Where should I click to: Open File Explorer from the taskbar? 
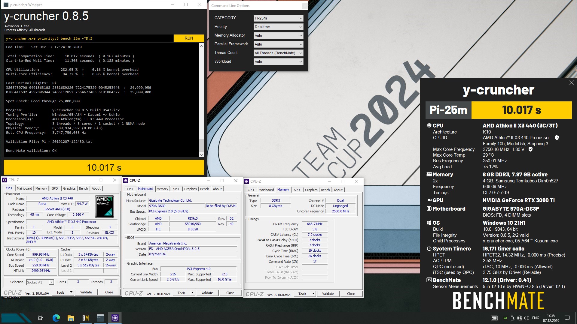(x=71, y=318)
